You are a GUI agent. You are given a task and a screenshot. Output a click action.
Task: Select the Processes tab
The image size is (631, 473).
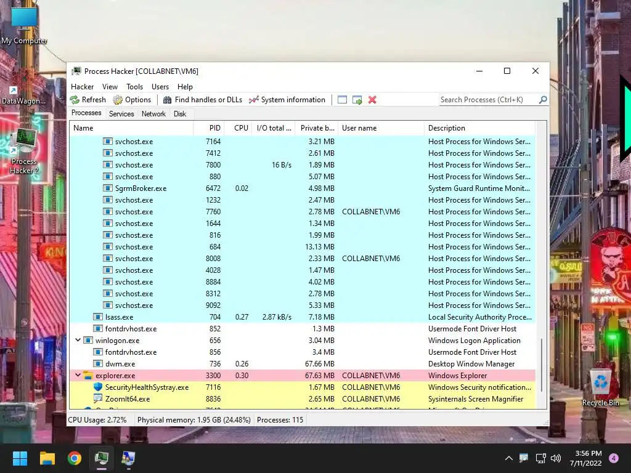[86, 113]
